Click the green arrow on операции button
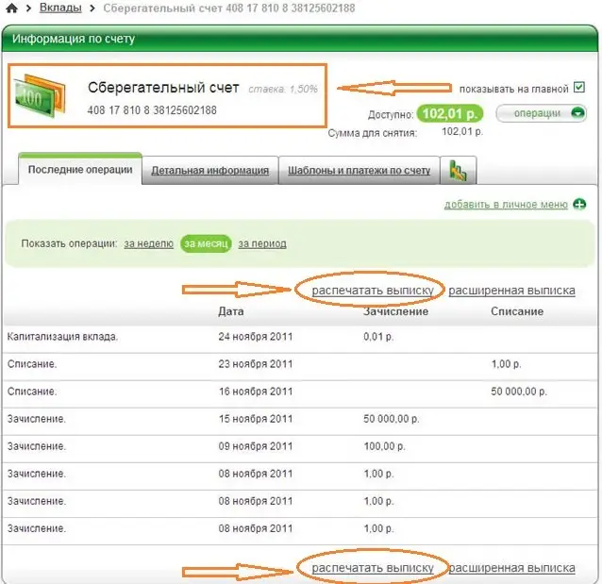This screenshot has width=602, height=584. point(577,113)
